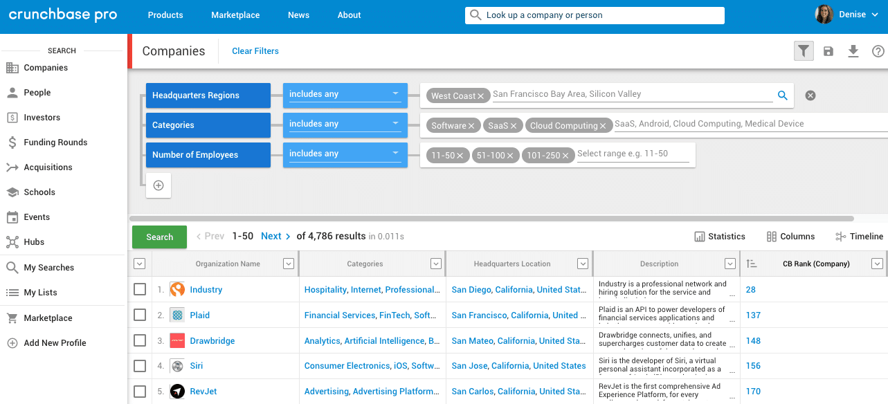888x404 pixels.
Task: Click the Clear Filters link
Action: coord(255,50)
